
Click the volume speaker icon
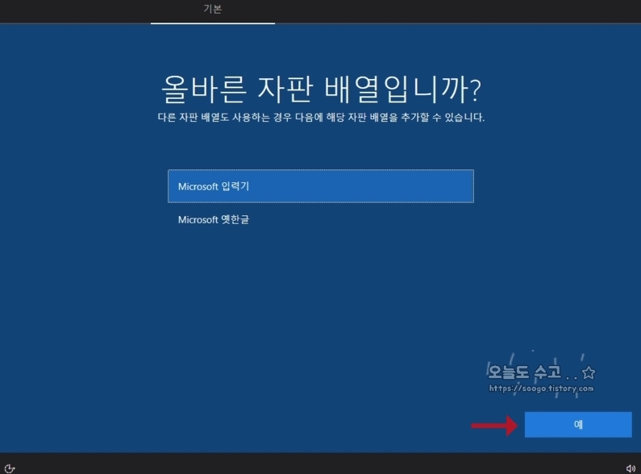pyautogui.click(x=631, y=468)
